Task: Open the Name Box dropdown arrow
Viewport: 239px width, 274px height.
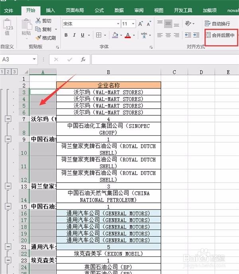Action: (x=34, y=59)
